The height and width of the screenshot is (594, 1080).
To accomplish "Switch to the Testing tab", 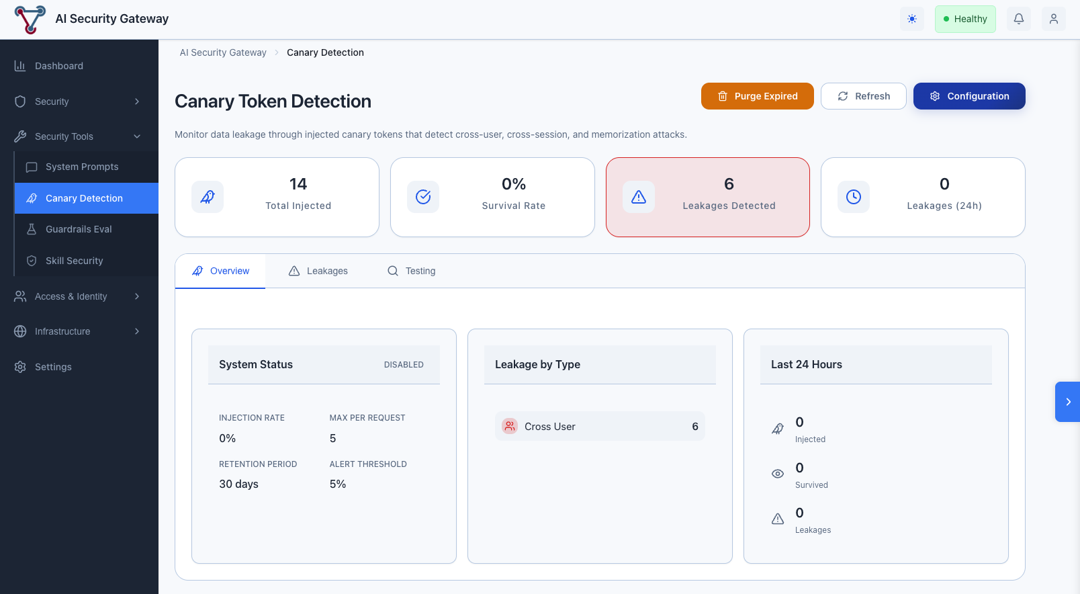I will [x=412, y=271].
